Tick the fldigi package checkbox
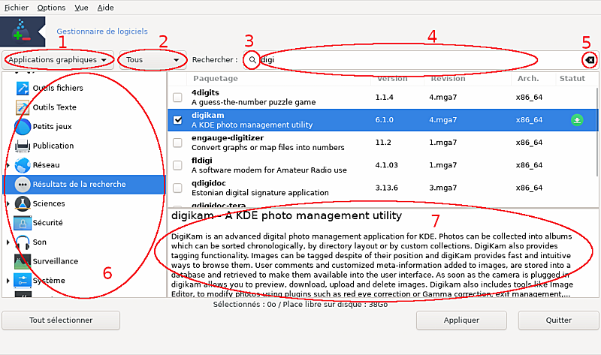This screenshot has width=601, height=355. click(x=177, y=165)
